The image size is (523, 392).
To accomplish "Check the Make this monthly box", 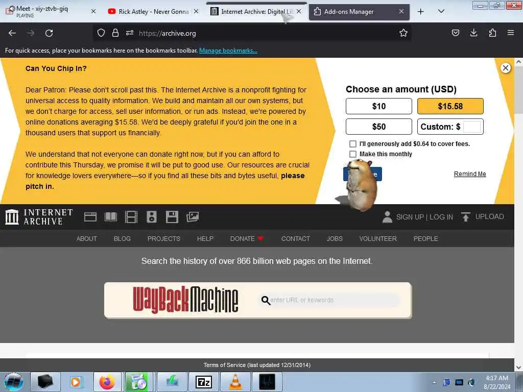I will point(352,154).
